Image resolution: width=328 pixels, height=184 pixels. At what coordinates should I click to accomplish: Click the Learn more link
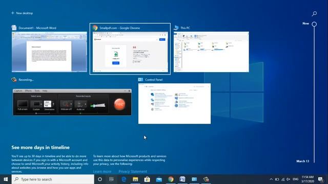102,172
